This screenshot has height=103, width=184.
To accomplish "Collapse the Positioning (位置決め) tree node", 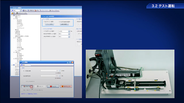I will tap(14, 52).
